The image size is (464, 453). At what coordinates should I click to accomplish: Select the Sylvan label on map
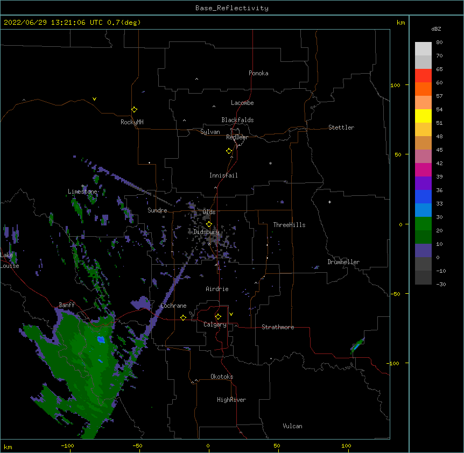pos(210,132)
